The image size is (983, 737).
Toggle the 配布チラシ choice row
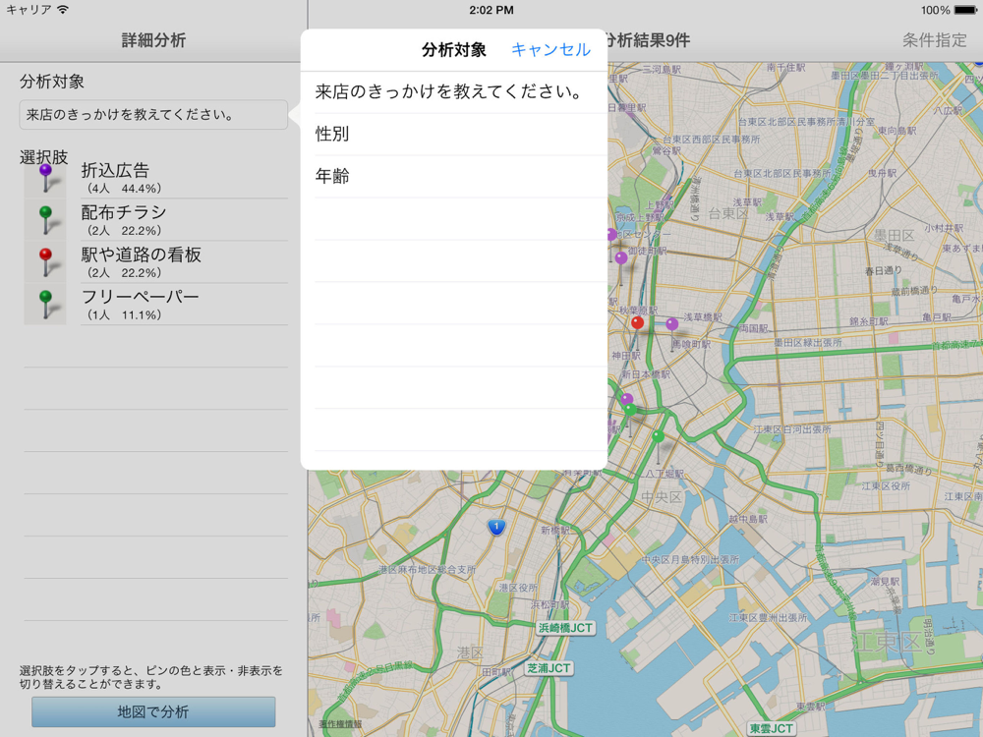point(155,220)
